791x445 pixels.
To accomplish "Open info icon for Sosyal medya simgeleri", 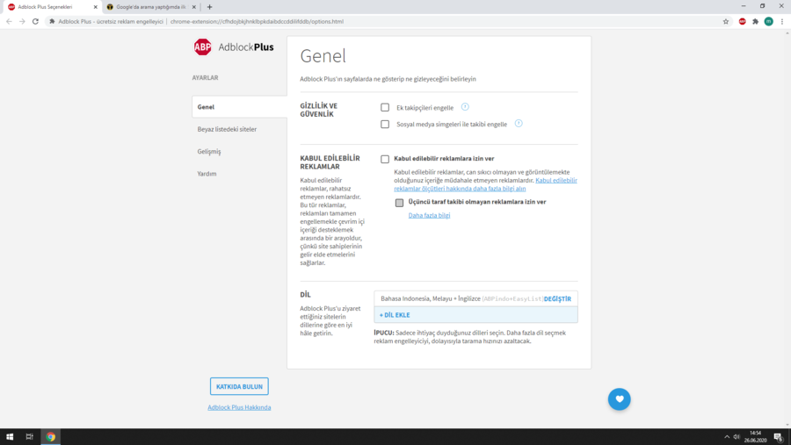I will point(519,124).
